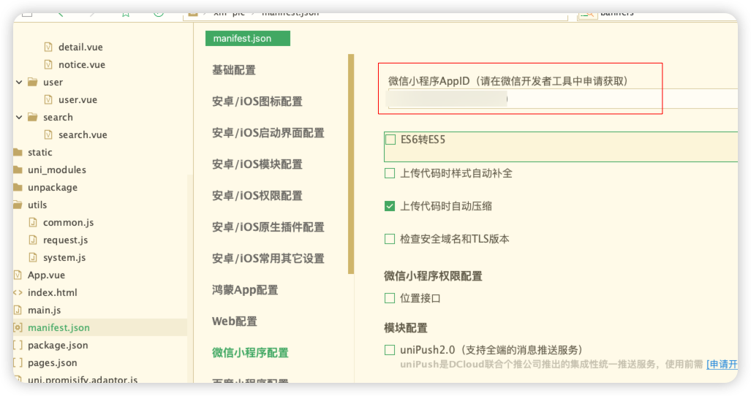
Task: Open 安卓/iOS启动界面配置 section
Action: pyautogui.click(x=268, y=133)
